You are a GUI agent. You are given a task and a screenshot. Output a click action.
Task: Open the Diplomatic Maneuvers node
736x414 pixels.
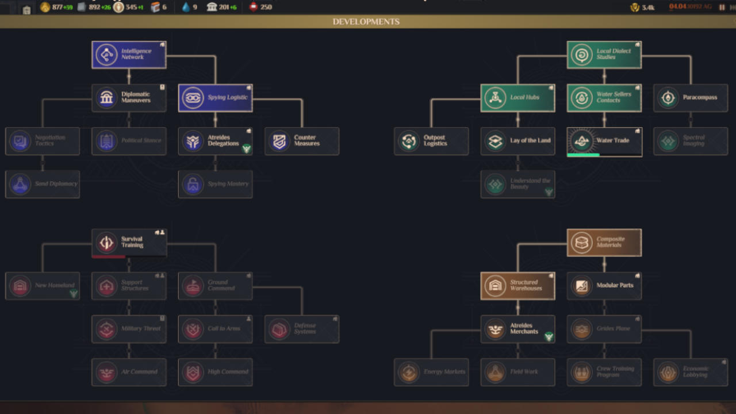click(x=129, y=98)
